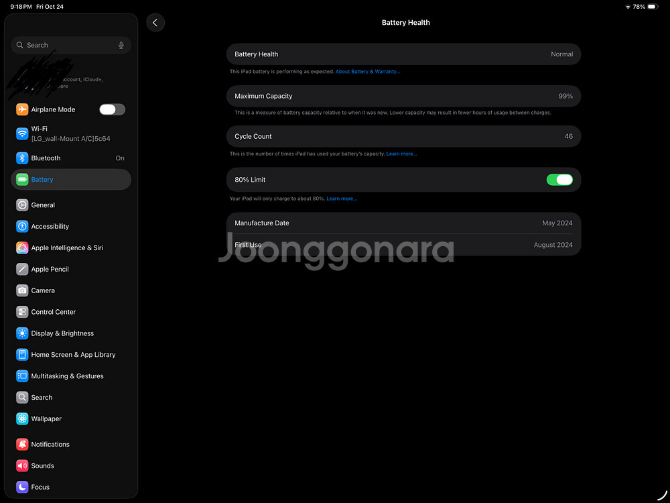Open Control Center settings
The image size is (670, 503).
point(54,312)
